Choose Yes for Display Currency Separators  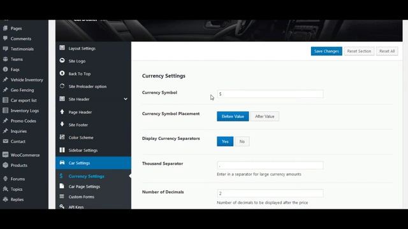[225, 141]
